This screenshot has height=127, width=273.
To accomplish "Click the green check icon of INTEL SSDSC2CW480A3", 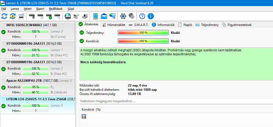I will [x=3, y=32].
